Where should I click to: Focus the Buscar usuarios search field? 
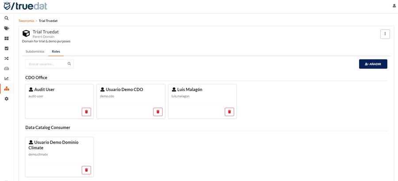coord(46,64)
